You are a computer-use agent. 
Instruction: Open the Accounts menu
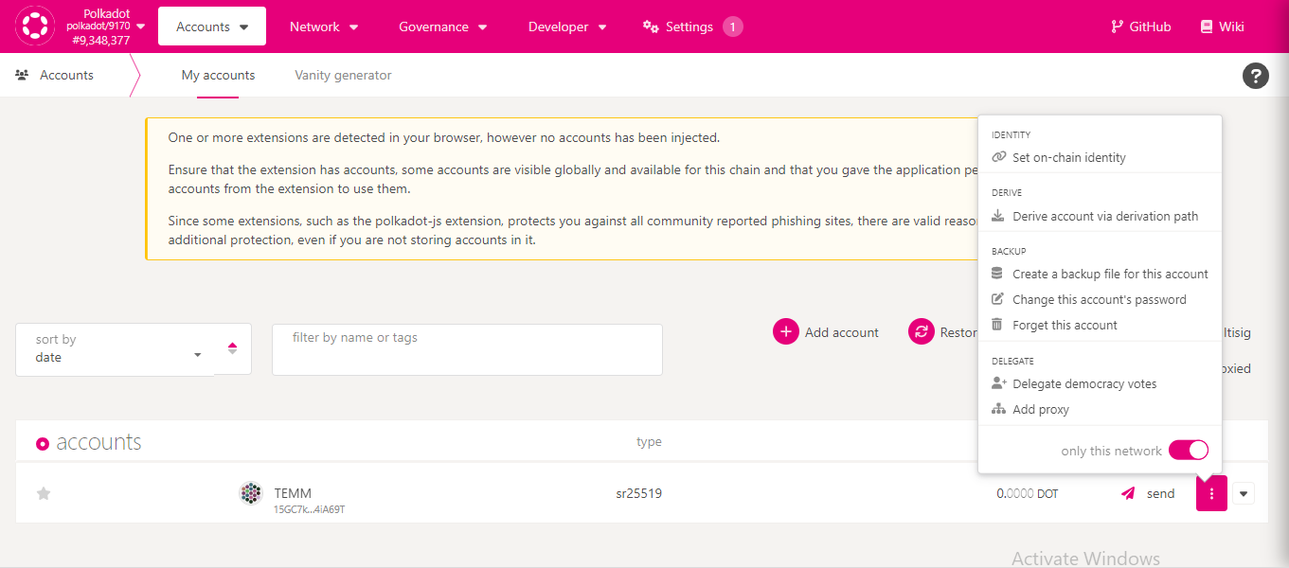coord(212,27)
